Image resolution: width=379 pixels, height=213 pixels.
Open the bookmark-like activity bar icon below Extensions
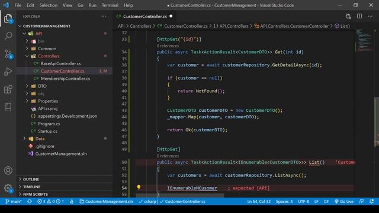pos(8,107)
